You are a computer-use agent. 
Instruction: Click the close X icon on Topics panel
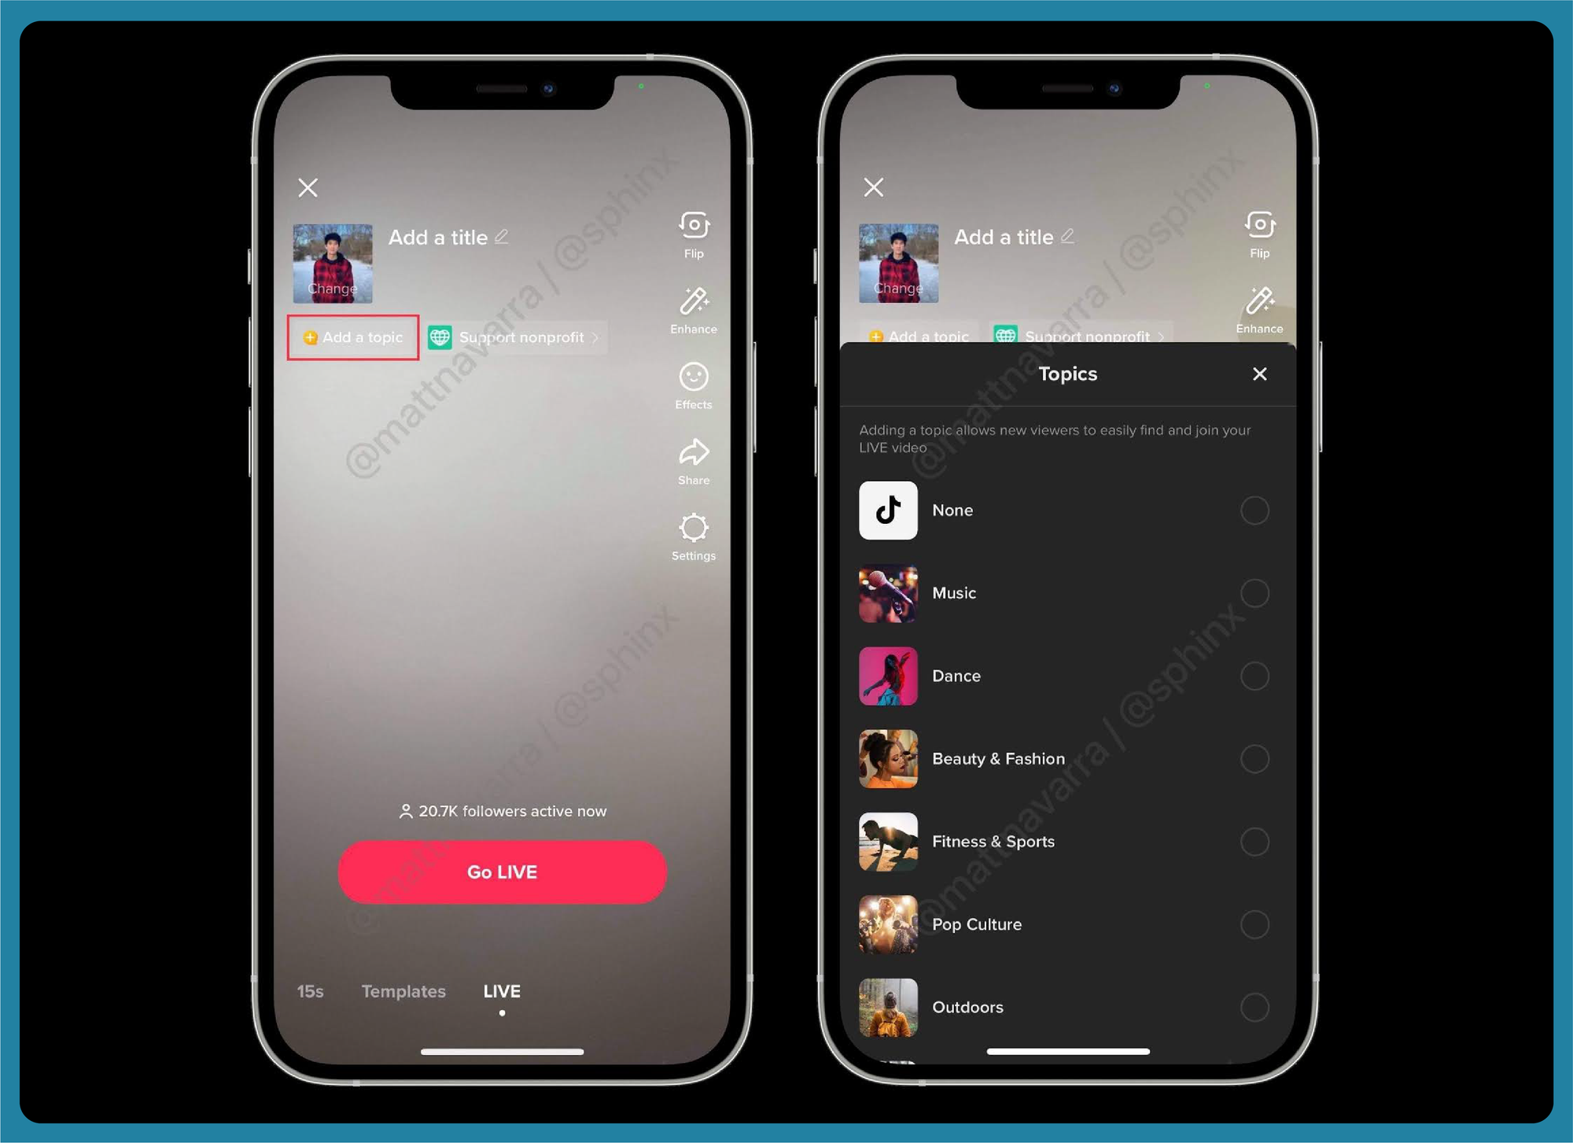pos(1259,374)
